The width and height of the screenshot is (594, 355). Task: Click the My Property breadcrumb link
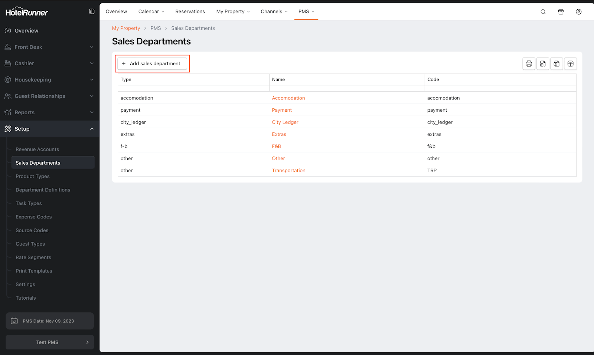(126, 28)
